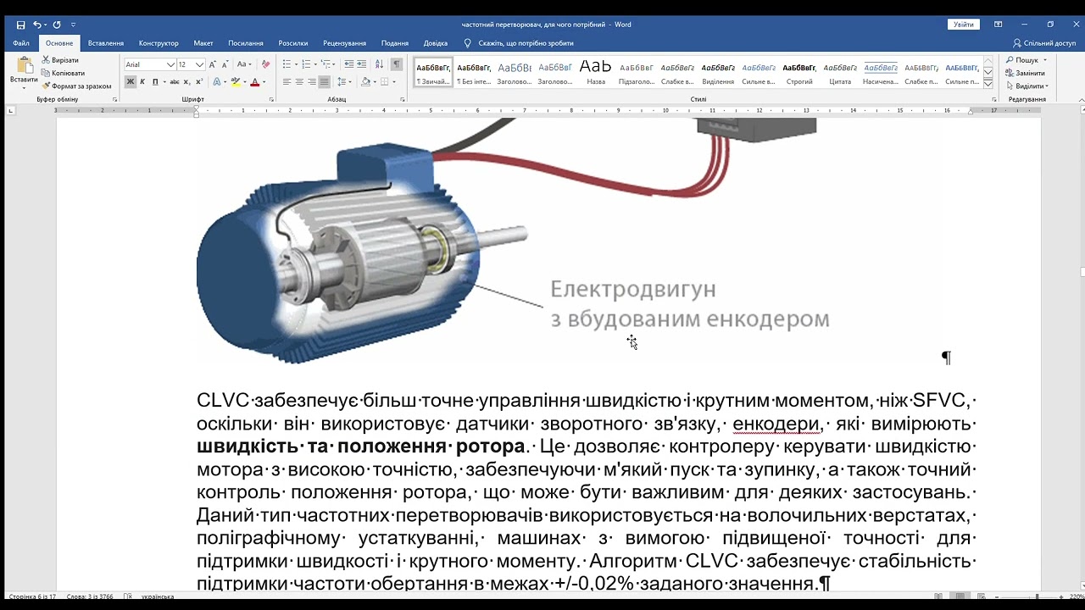This screenshot has width=1085, height=610.
Task: Click Replace (Замінити) in Editing group
Action: [x=1025, y=73]
